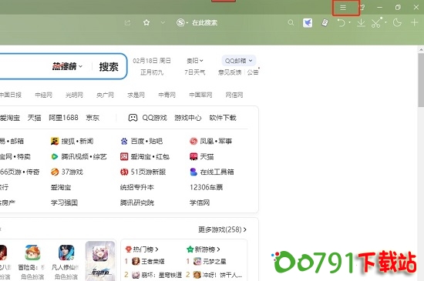Click the 天猫 red logo icon in site grid
The width and height of the screenshot is (424, 281).
coord(193,156)
